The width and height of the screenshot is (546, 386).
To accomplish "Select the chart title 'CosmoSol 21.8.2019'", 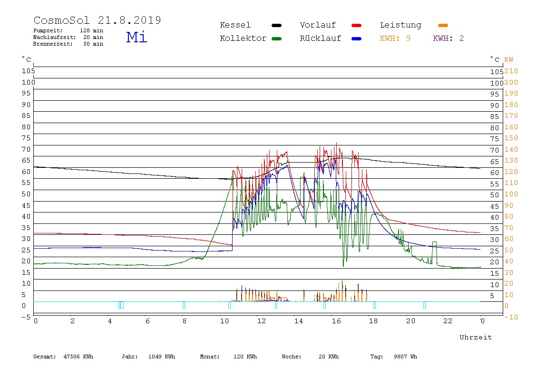I will point(97,20).
